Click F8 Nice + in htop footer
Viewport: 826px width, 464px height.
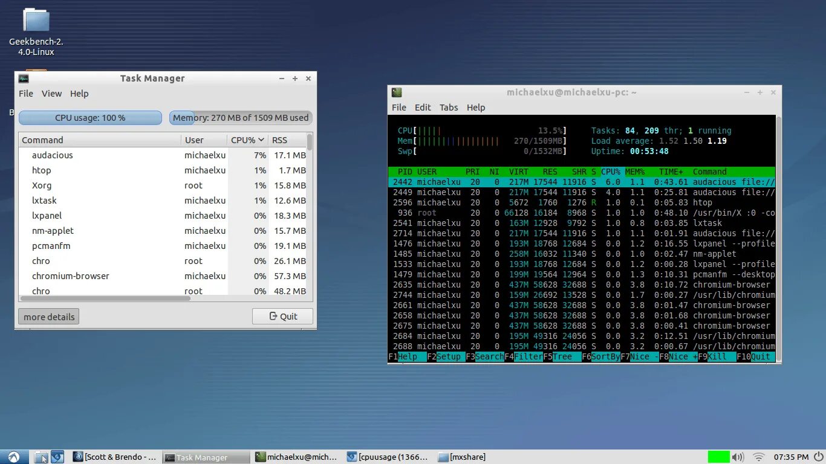(678, 356)
